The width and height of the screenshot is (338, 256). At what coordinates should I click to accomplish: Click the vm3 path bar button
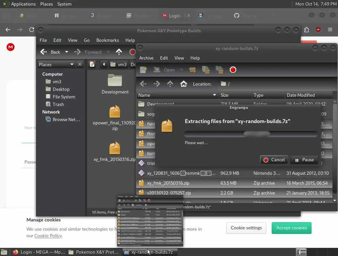coord(118,64)
